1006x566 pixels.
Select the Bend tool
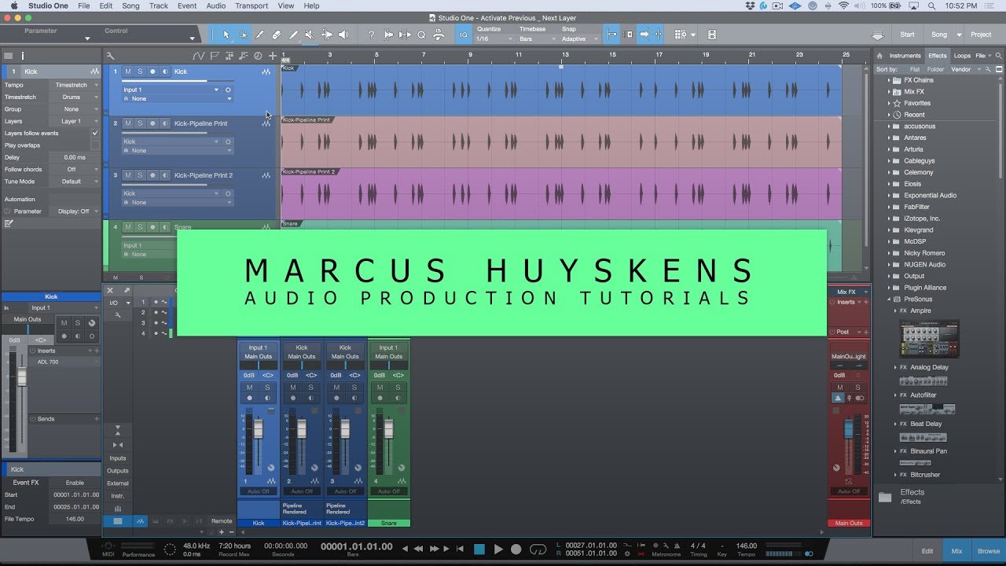[326, 35]
